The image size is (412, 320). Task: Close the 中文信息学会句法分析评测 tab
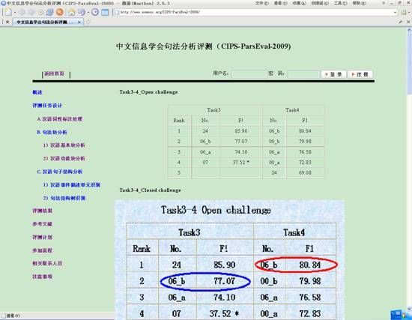tap(79, 22)
